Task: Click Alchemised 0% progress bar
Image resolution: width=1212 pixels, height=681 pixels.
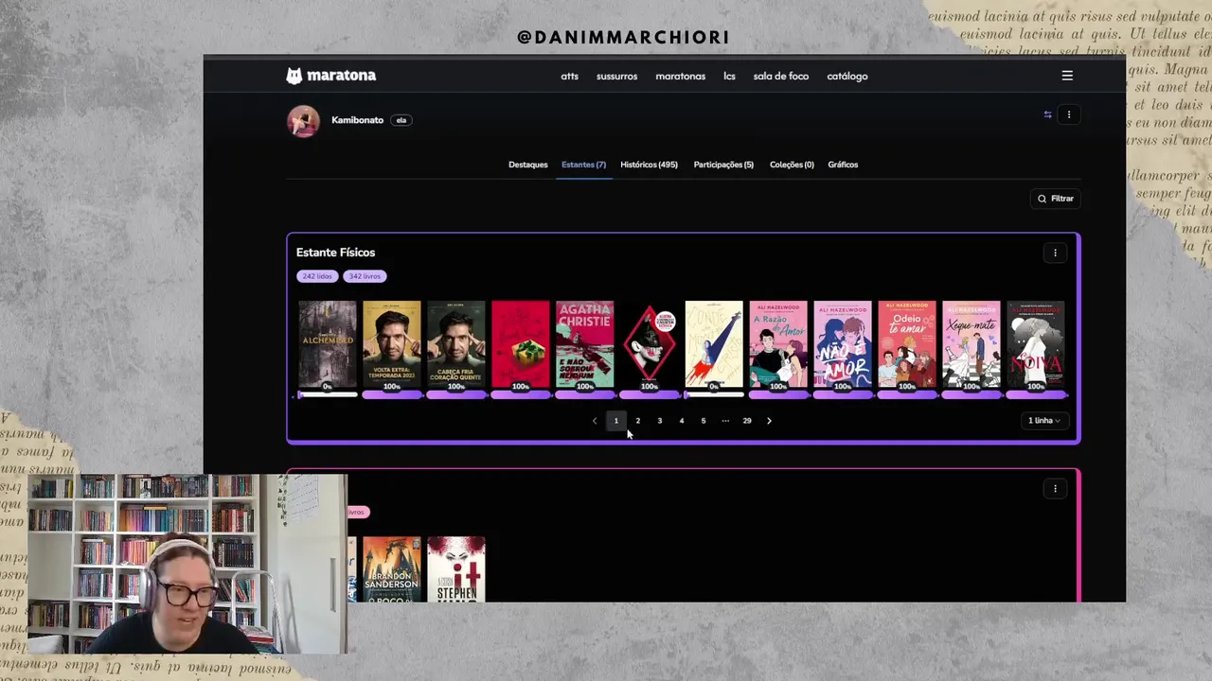Action: (328, 394)
